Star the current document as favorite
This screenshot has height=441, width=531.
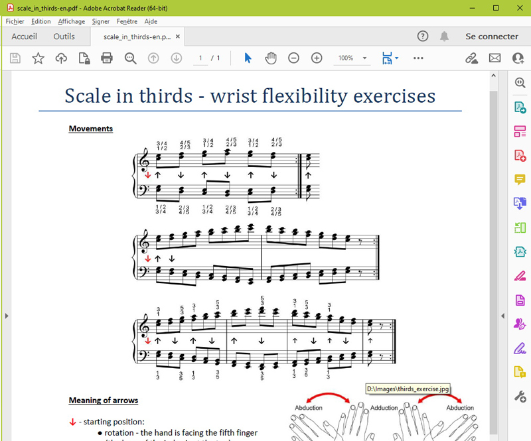click(x=38, y=58)
